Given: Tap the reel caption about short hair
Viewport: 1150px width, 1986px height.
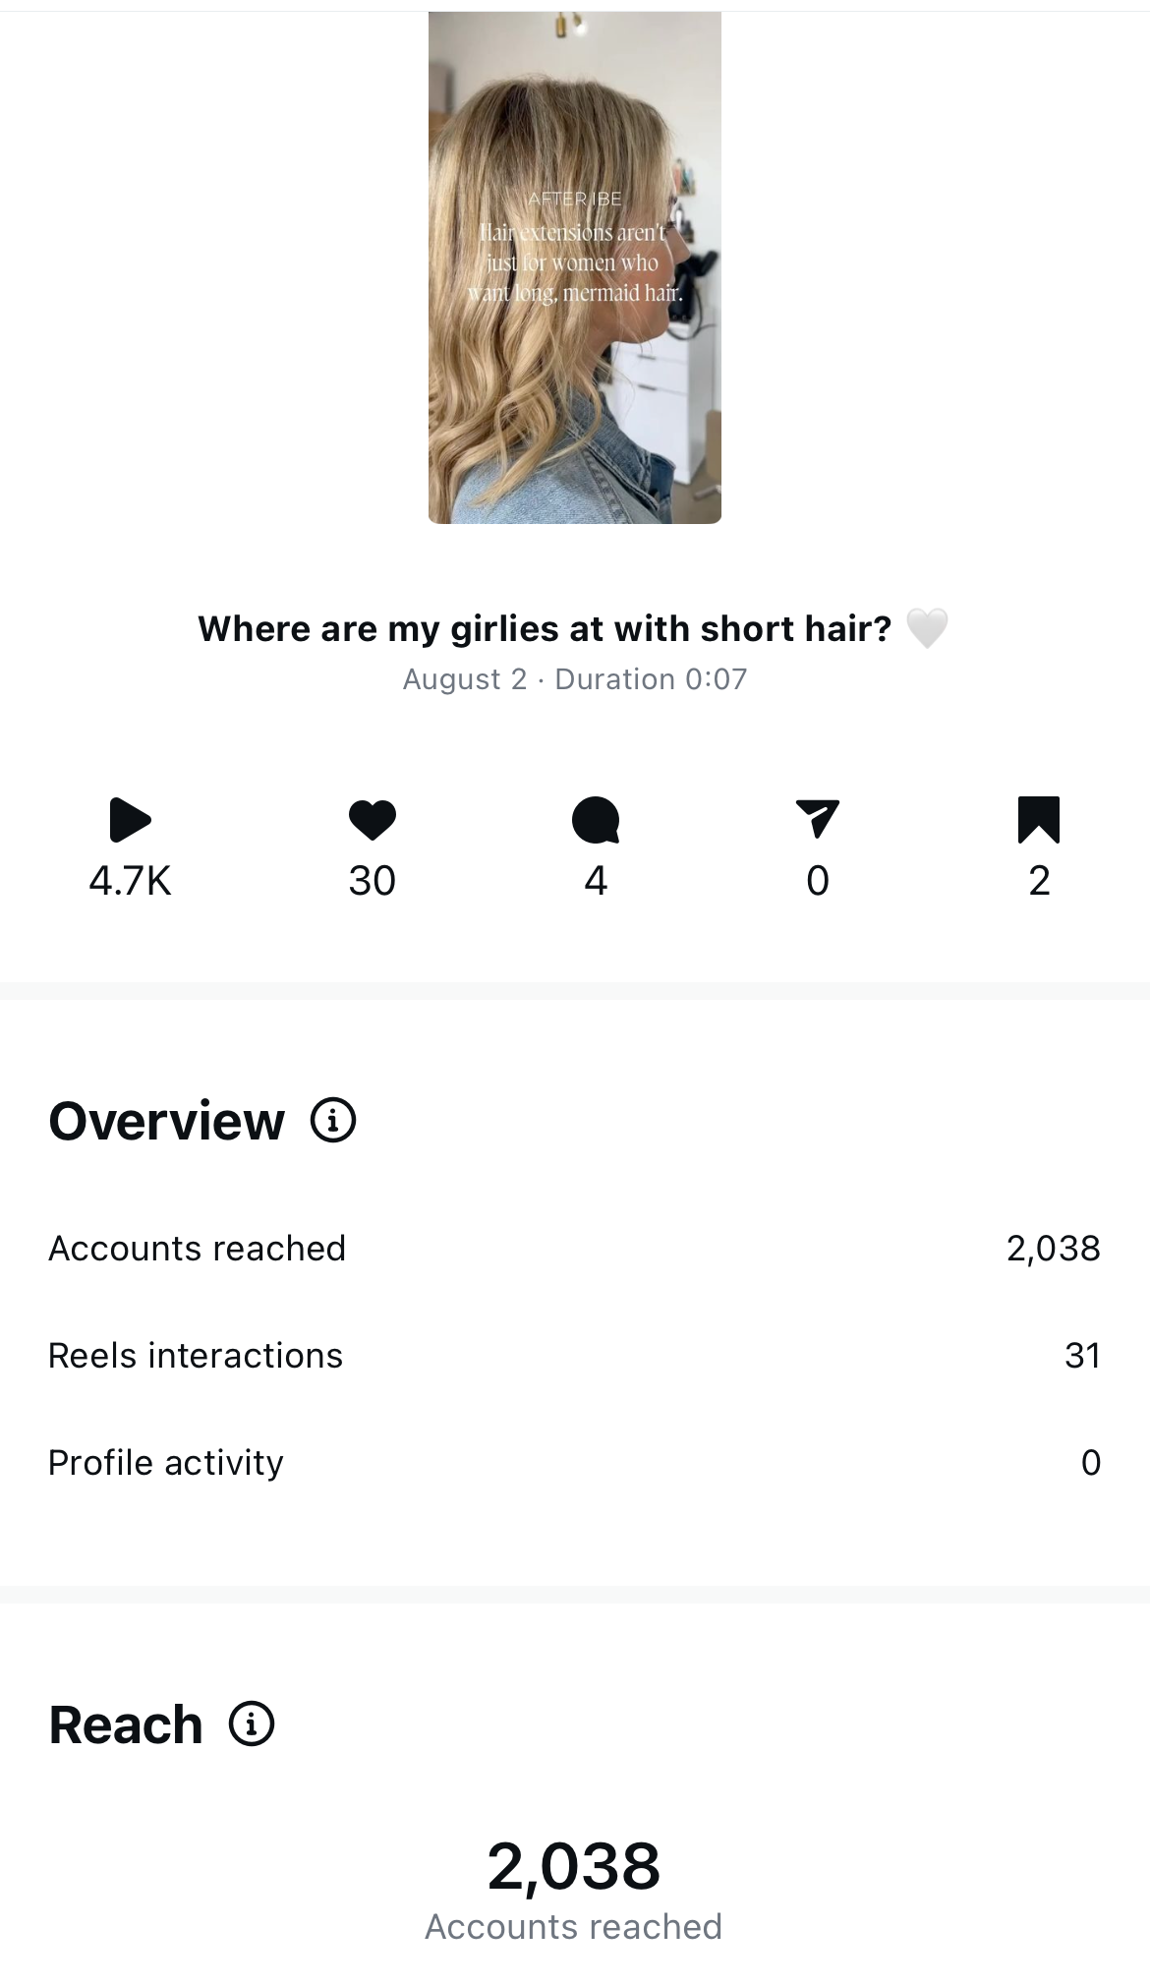Looking at the screenshot, I should coord(545,629).
